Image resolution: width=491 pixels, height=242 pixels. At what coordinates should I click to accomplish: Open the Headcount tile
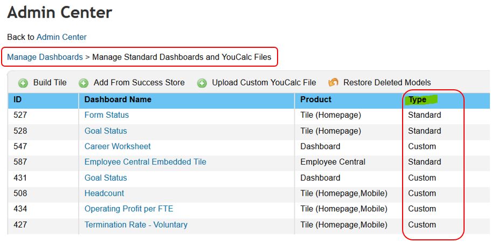[x=104, y=193]
